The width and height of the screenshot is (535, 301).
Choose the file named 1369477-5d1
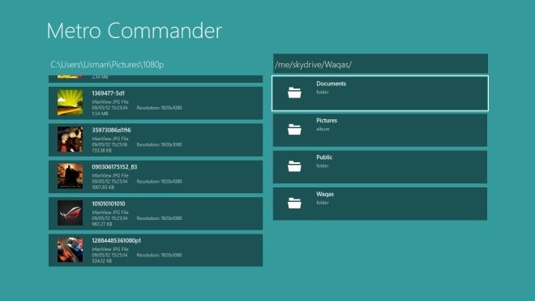click(x=108, y=93)
